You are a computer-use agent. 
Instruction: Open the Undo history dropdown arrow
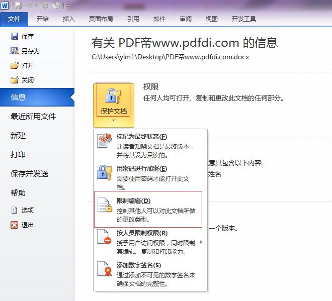tap(36, 6)
